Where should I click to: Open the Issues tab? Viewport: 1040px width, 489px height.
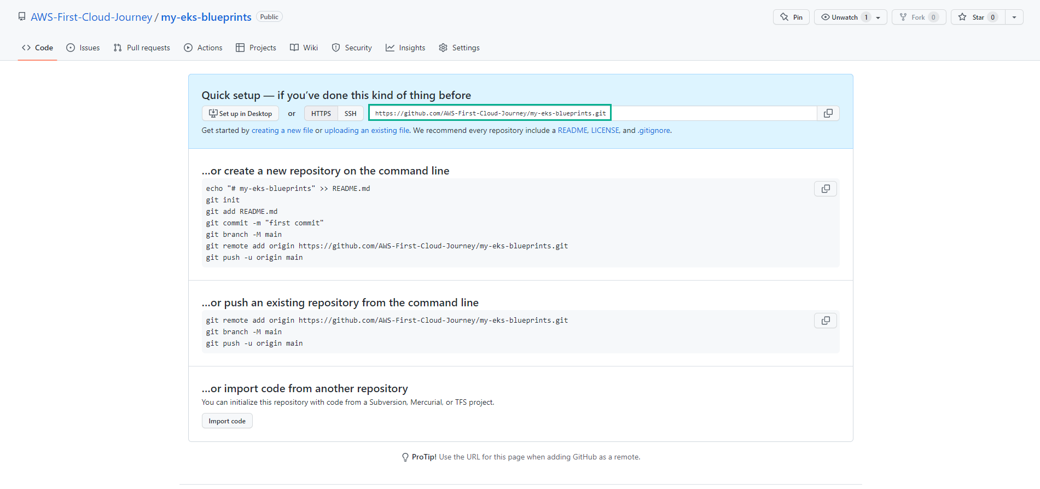[83, 48]
